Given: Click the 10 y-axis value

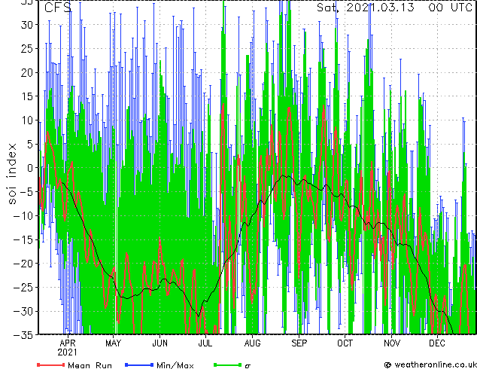Looking at the screenshot, I should tap(27, 120).
